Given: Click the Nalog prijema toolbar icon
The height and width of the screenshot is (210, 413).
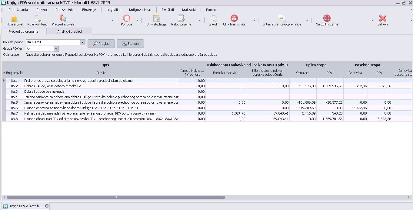Looking at the screenshot, I should 181,18.
